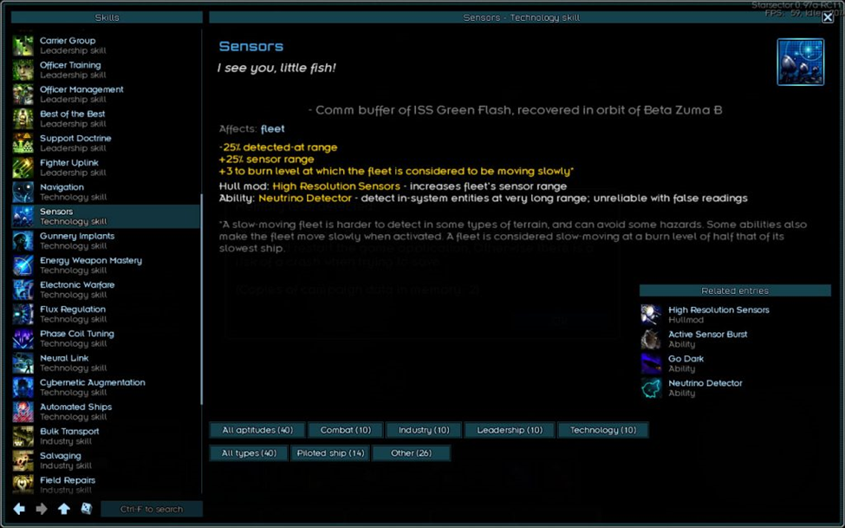Open the Electronic Warfare skill entry
The height and width of the screenshot is (528, 845).
(x=76, y=285)
